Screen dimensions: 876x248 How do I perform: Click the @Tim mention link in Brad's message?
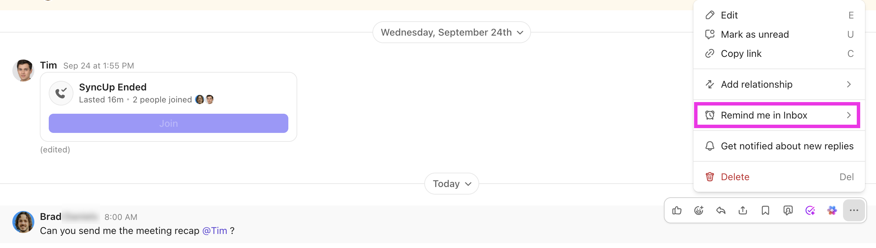coord(215,231)
